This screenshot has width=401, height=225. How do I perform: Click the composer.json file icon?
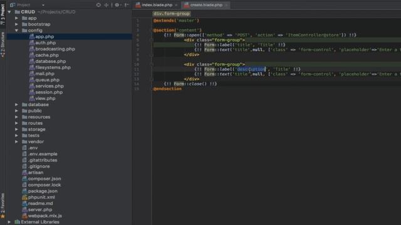coord(24,179)
